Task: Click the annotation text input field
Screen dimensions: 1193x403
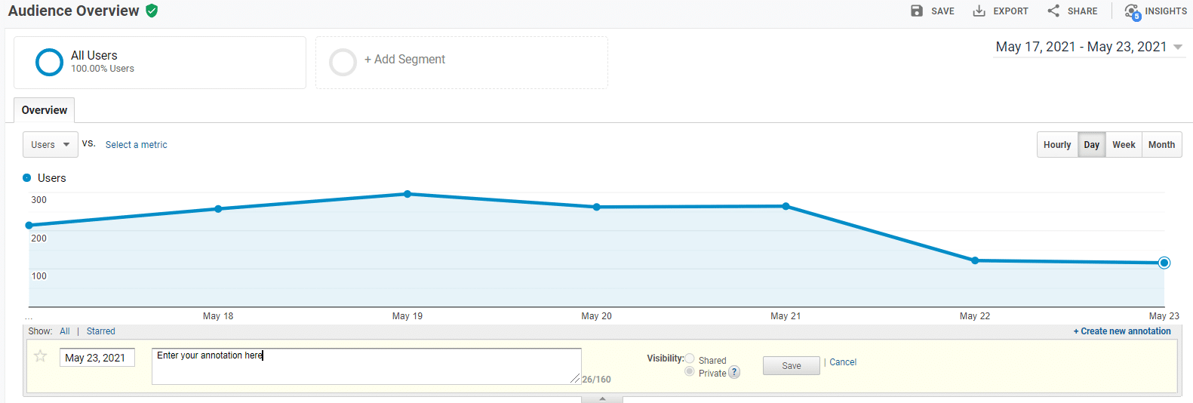Action: tap(366, 366)
